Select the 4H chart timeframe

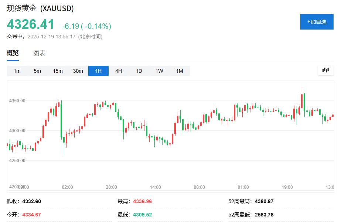119,71
